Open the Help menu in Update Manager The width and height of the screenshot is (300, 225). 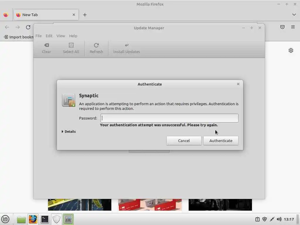point(73,36)
